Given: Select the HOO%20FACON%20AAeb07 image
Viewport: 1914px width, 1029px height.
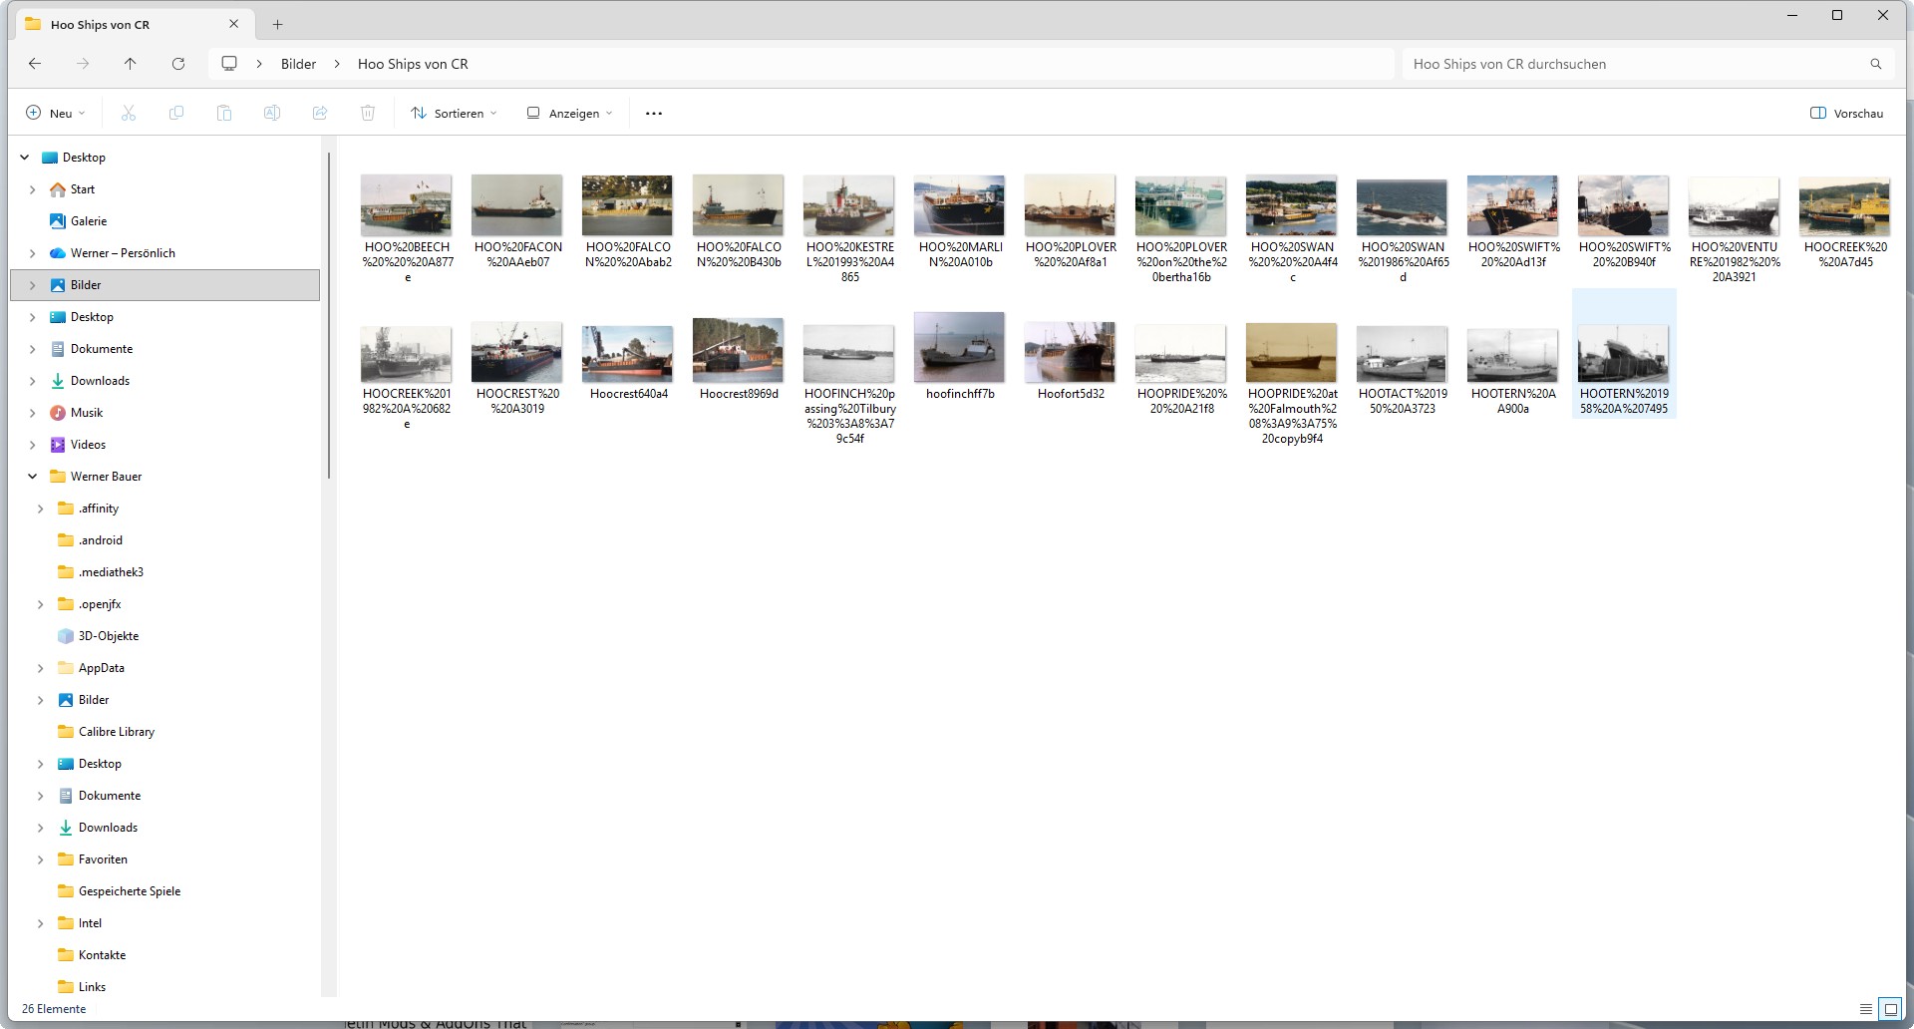Looking at the screenshot, I should coord(517,205).
